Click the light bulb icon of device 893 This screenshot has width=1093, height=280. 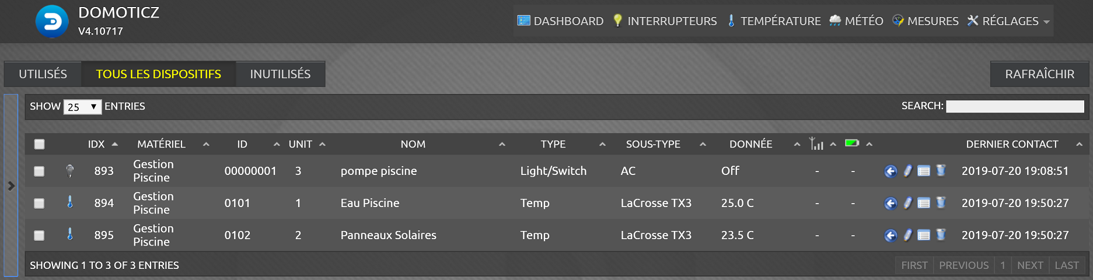click(x=70, y=171)
